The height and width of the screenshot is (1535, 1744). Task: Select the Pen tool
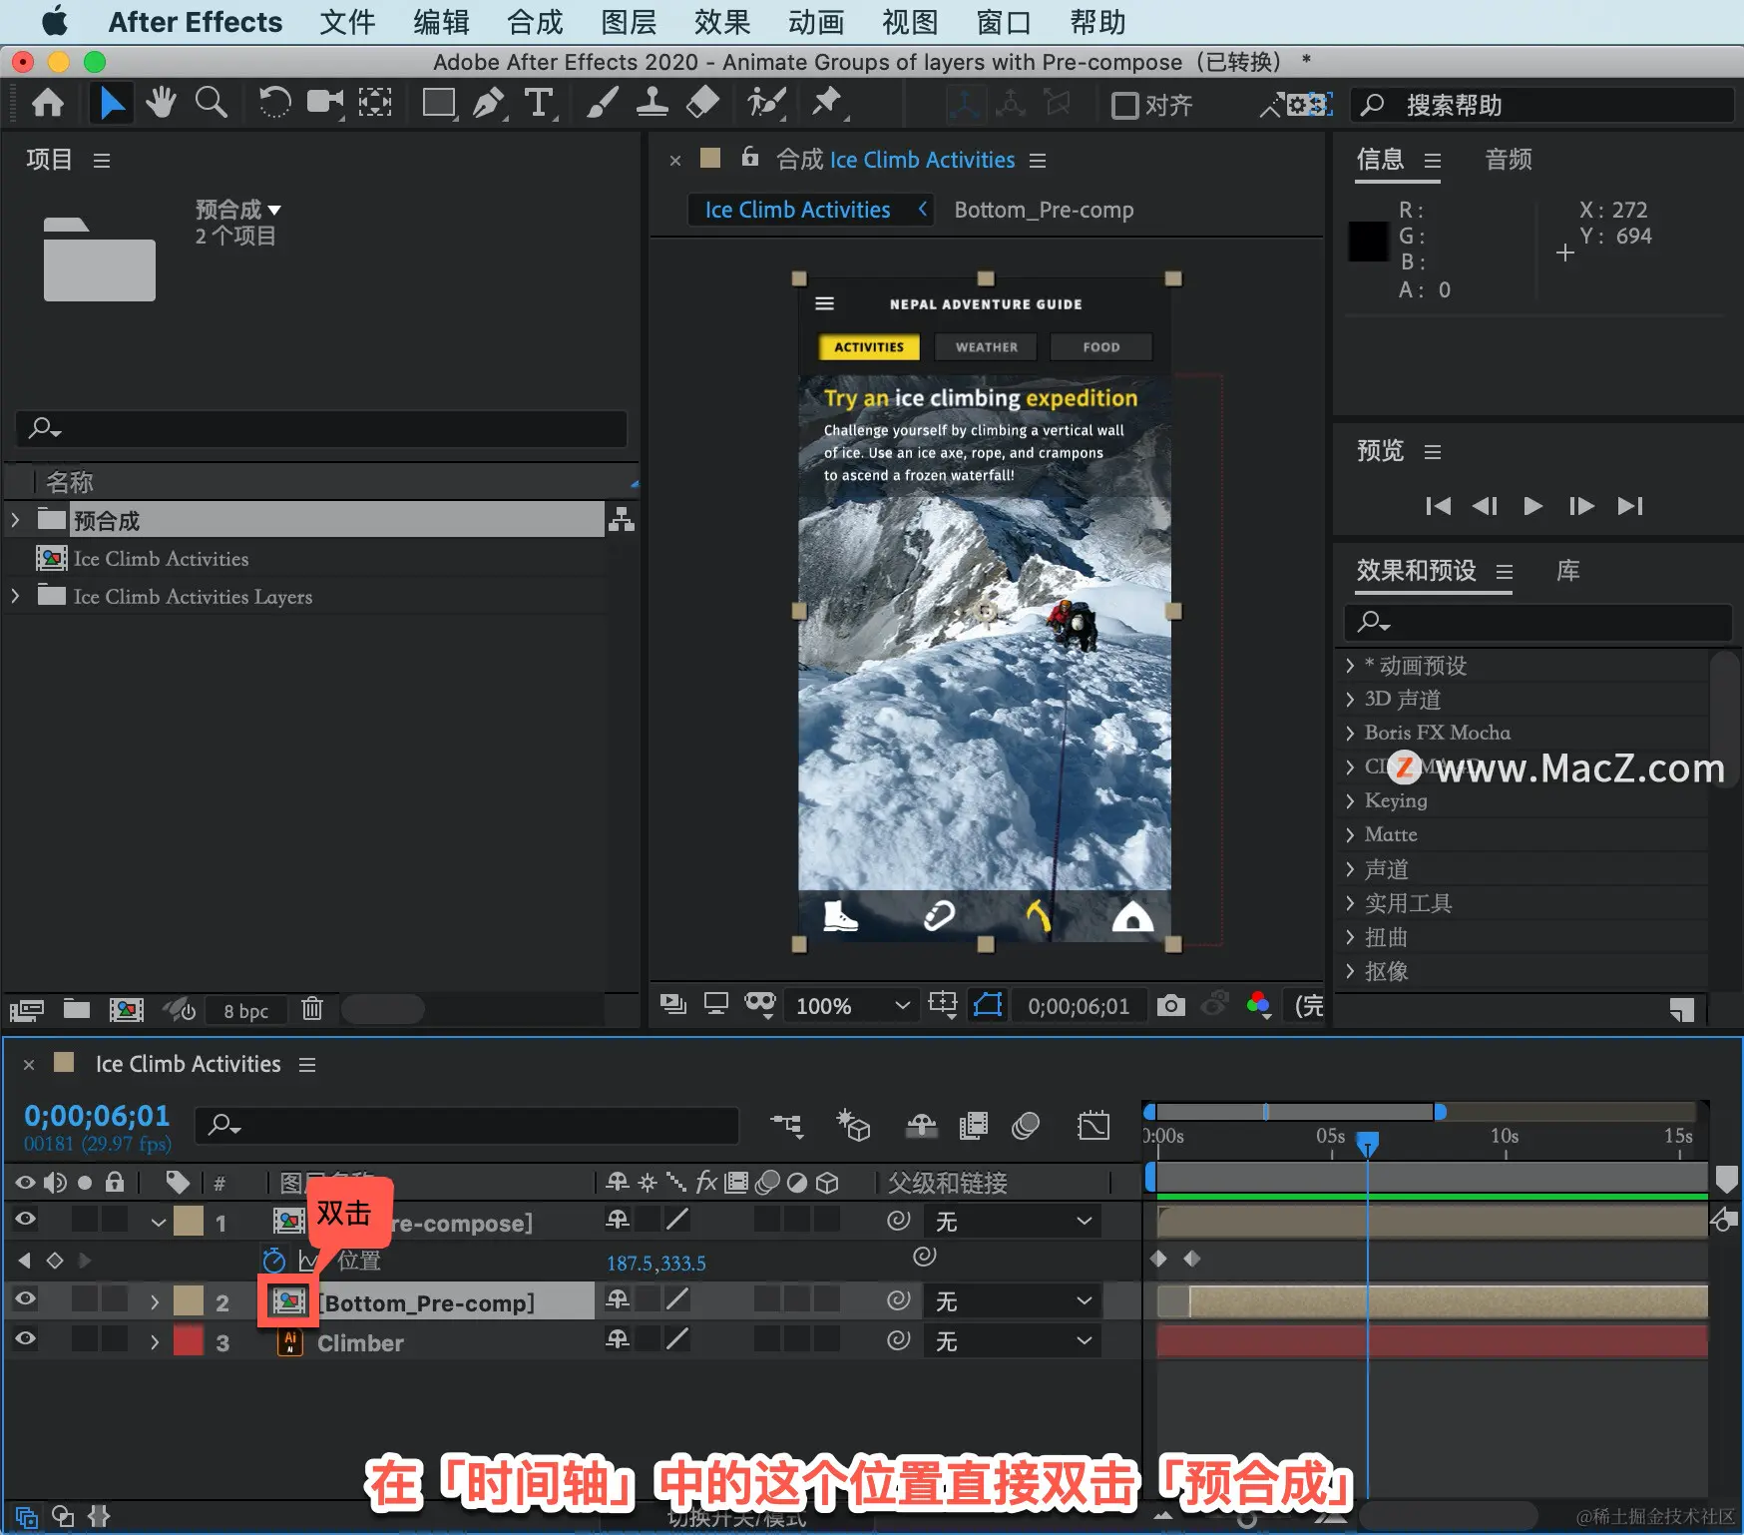(x=488, y=103)
